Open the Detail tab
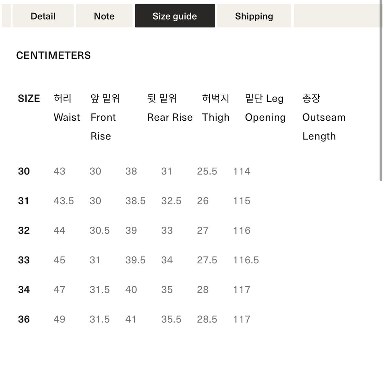385x371 pixels. 43,16
